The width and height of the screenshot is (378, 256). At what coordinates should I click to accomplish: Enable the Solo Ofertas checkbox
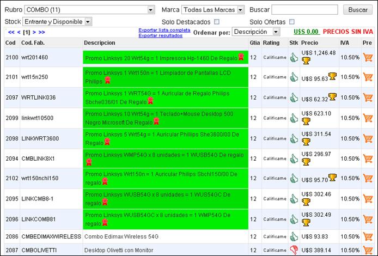(292, 22)
